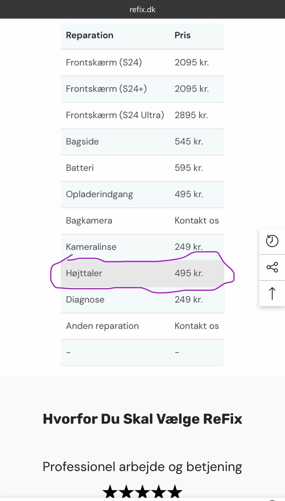Click the Hvorfor Du Skal Vælge ReFix heading

142,419
